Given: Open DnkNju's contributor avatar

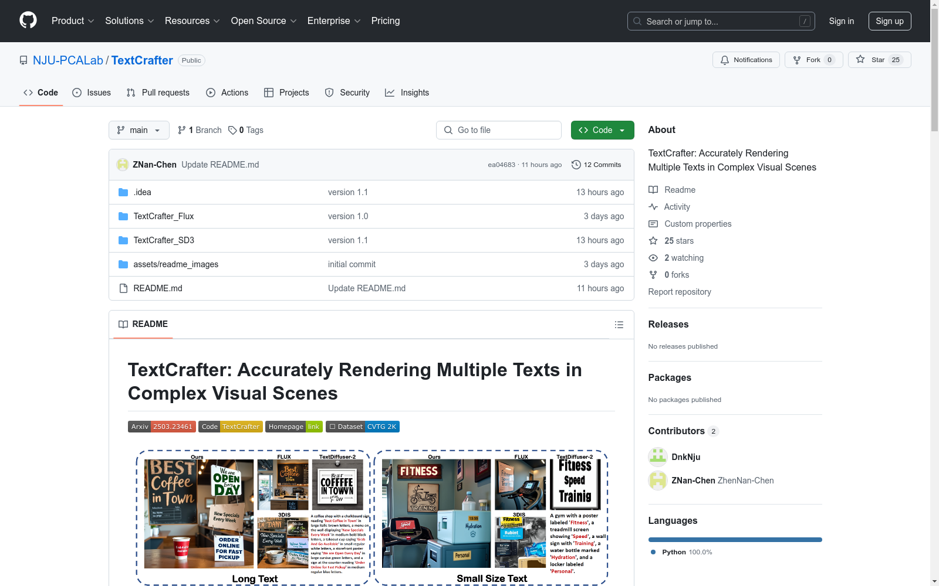Looking at the screenshot, I should pyautogui.click(x=658, y=457).
